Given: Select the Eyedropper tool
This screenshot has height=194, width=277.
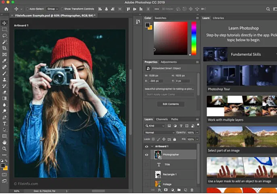Looking at the screenshot, I should pyautogui.click(x=4, y=61).
